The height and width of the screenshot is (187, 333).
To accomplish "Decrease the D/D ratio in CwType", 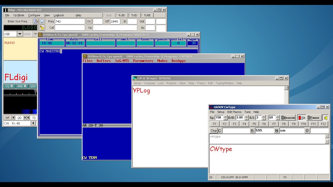I will (246, 119).
